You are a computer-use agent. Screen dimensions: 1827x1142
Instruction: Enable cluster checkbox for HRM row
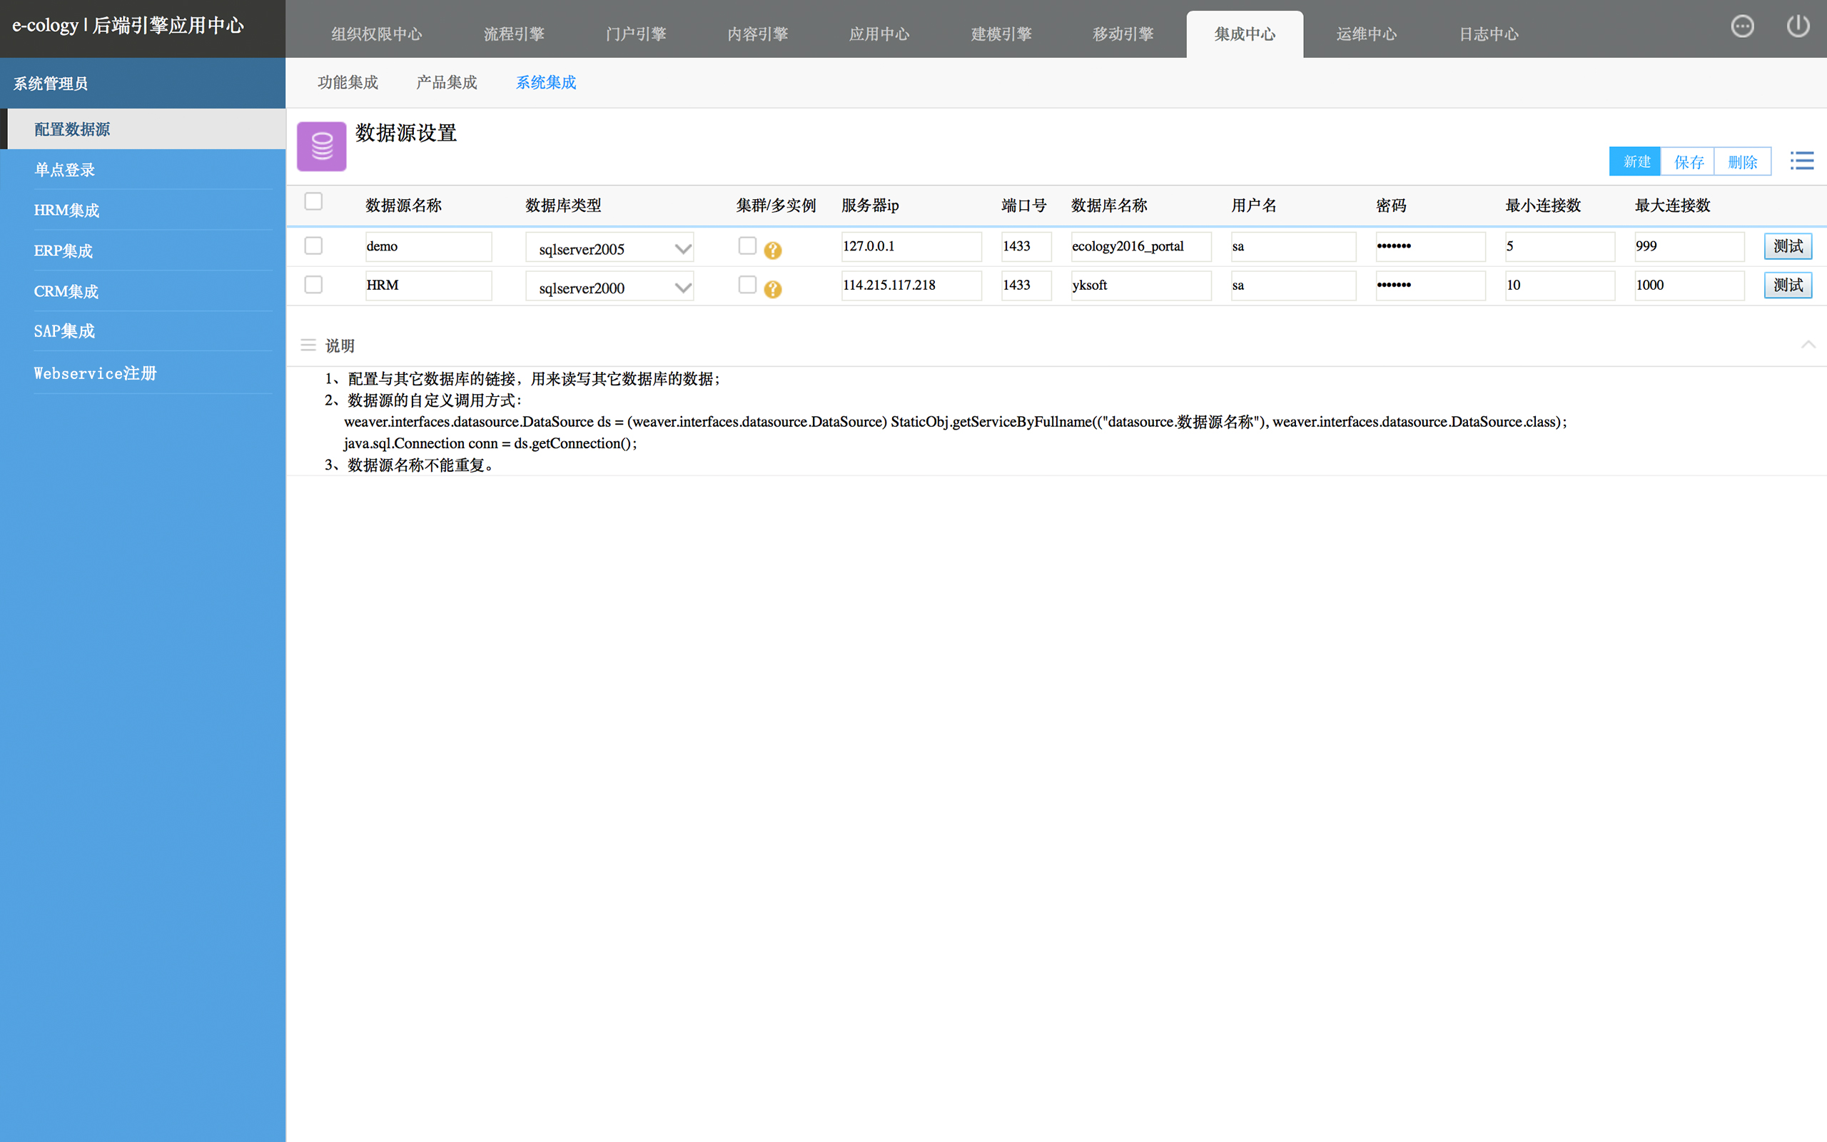747,285
